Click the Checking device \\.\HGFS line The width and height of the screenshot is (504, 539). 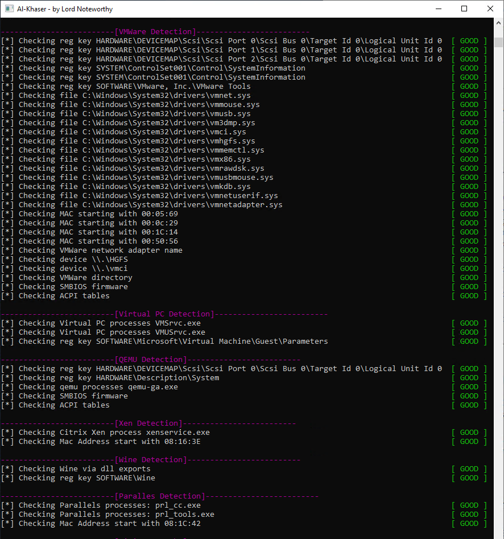[64, 260]
